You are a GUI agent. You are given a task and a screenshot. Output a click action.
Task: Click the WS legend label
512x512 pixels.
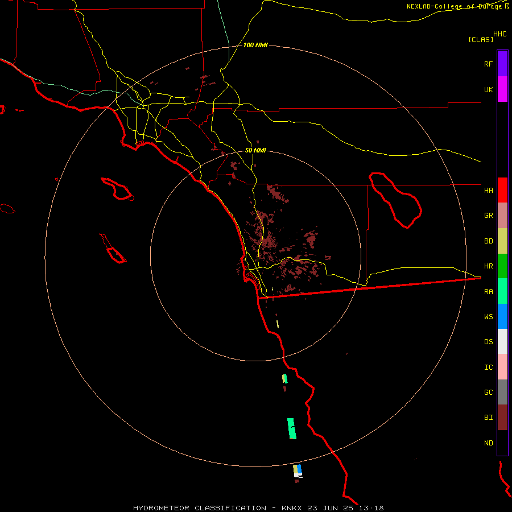click(488, 316)
